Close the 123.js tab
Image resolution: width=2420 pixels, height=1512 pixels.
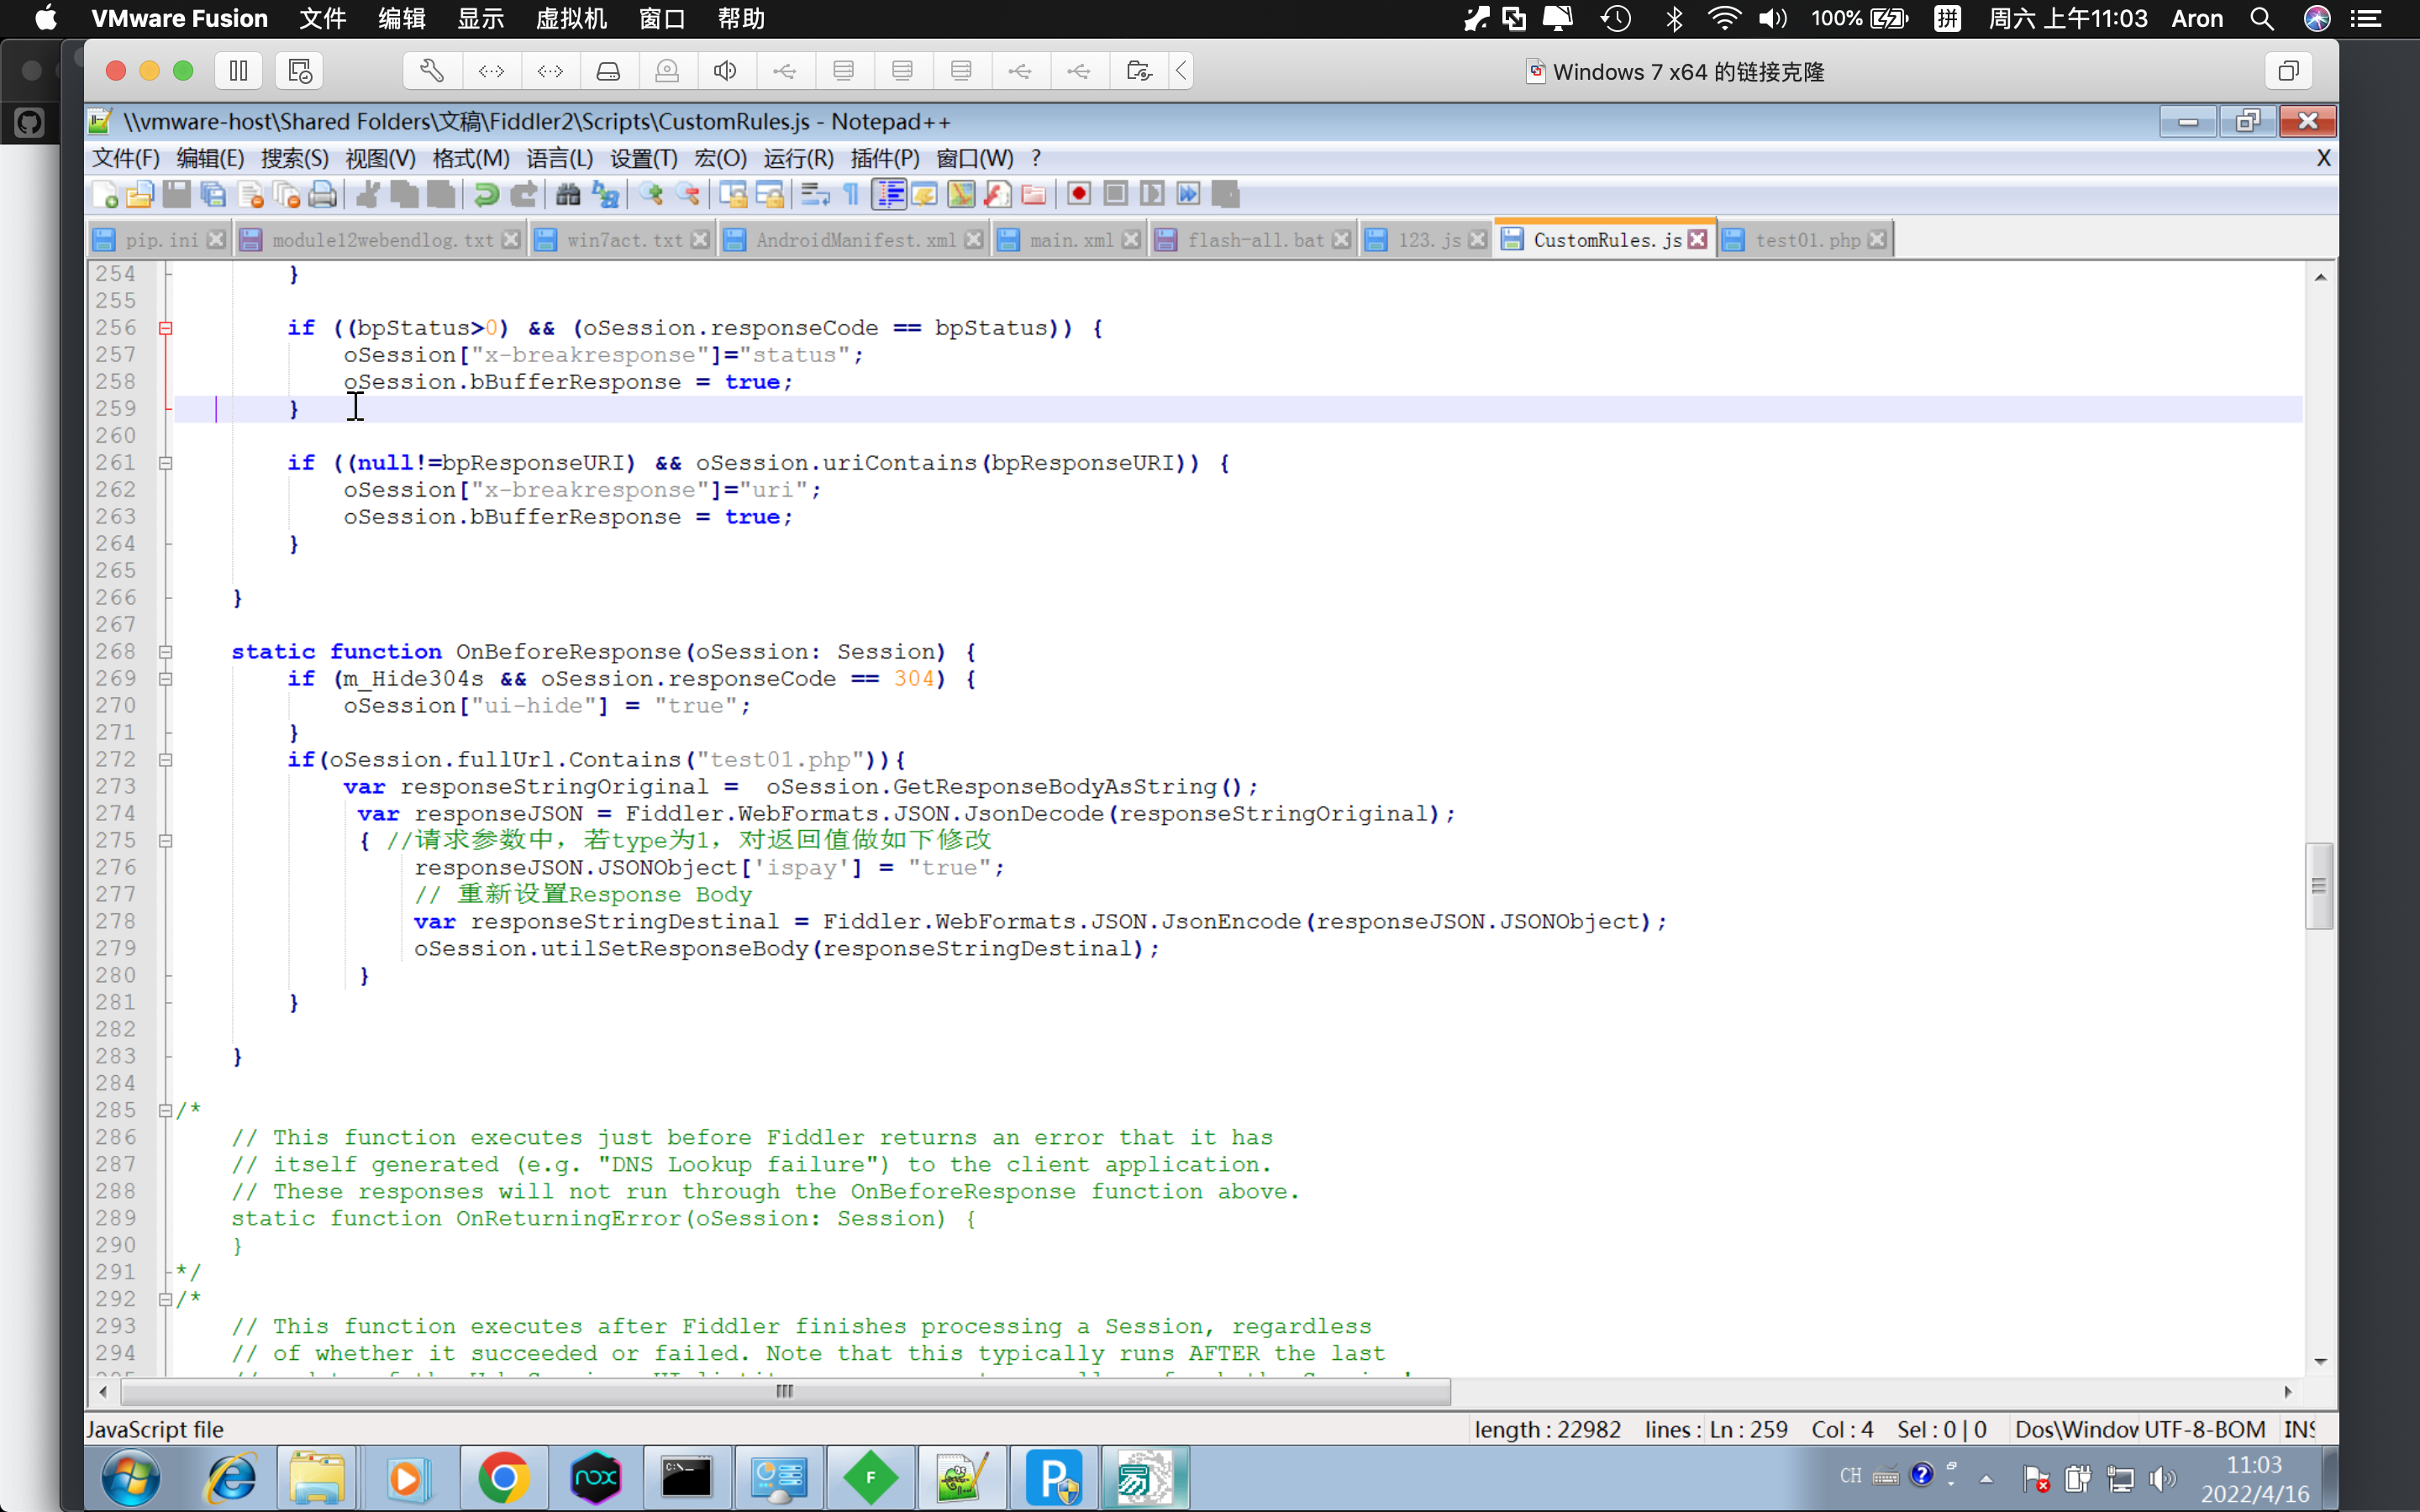coord(1478,239)
